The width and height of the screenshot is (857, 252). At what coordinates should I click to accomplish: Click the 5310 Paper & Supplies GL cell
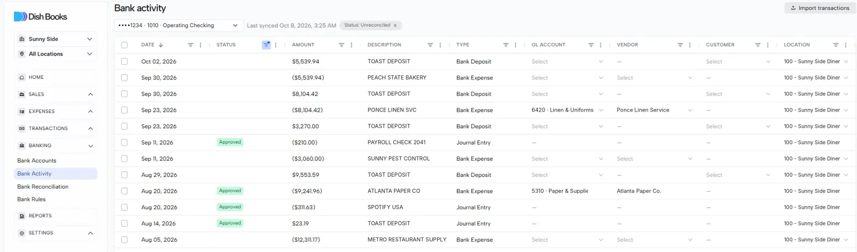560,191
